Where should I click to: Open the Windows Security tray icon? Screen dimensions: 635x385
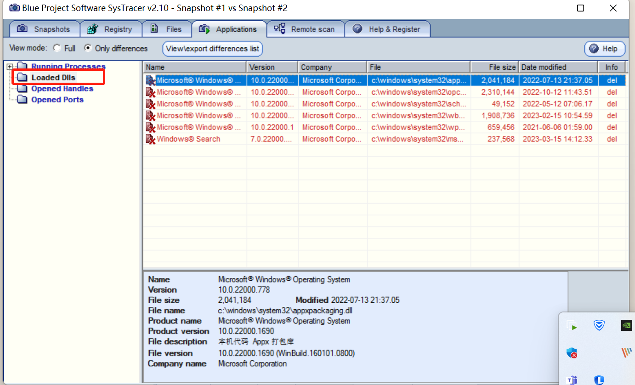572,353
